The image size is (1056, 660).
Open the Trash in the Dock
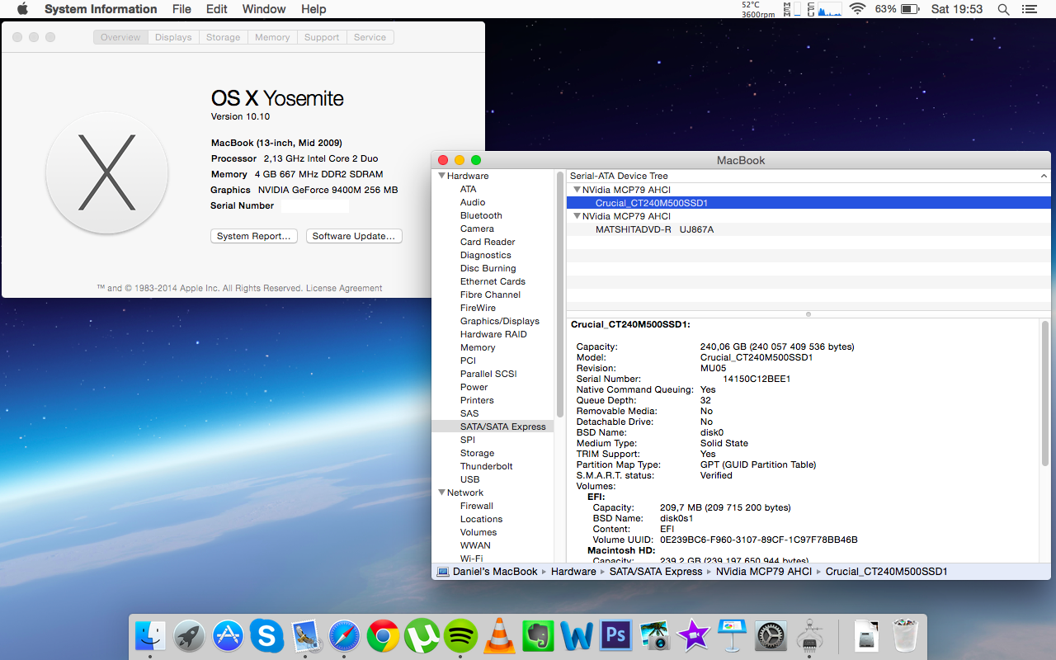tap(906, 635)
